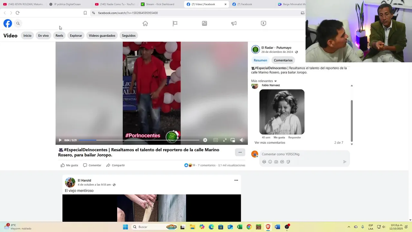Select the Inicio video tab
Image resolution: width=412 pixels, height=232 pixels.
point(27,35)
